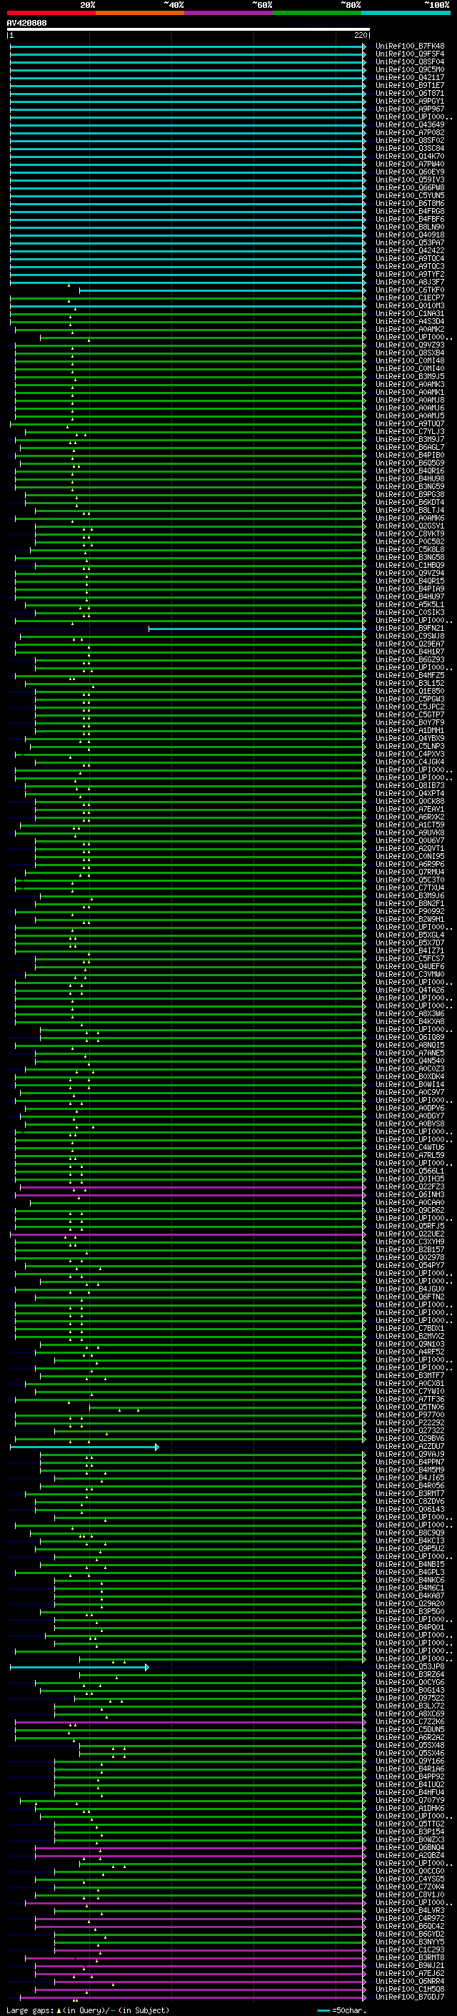Select label UniRef100_B4NBI5

409,1563
